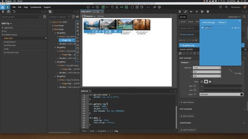Toggle the active pseudo-state filter
The width and height of the screenshot is (248, 139).
point(183,22)
